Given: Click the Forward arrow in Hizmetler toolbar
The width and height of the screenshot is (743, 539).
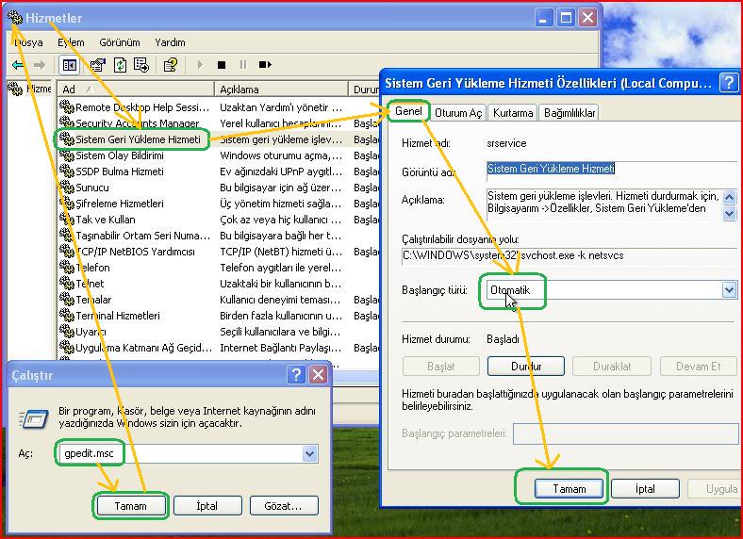Looking at the screenshot, I should pos(40,65).
